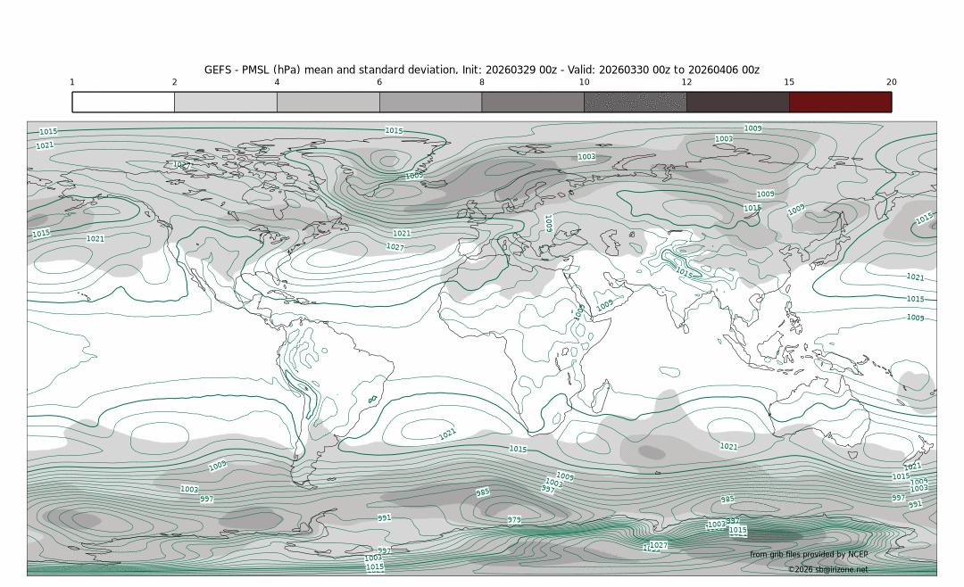Viewport: 964px width, 587px height.
Task: Click the 1021 contour label south of Australia
Action: coord(728,446)
